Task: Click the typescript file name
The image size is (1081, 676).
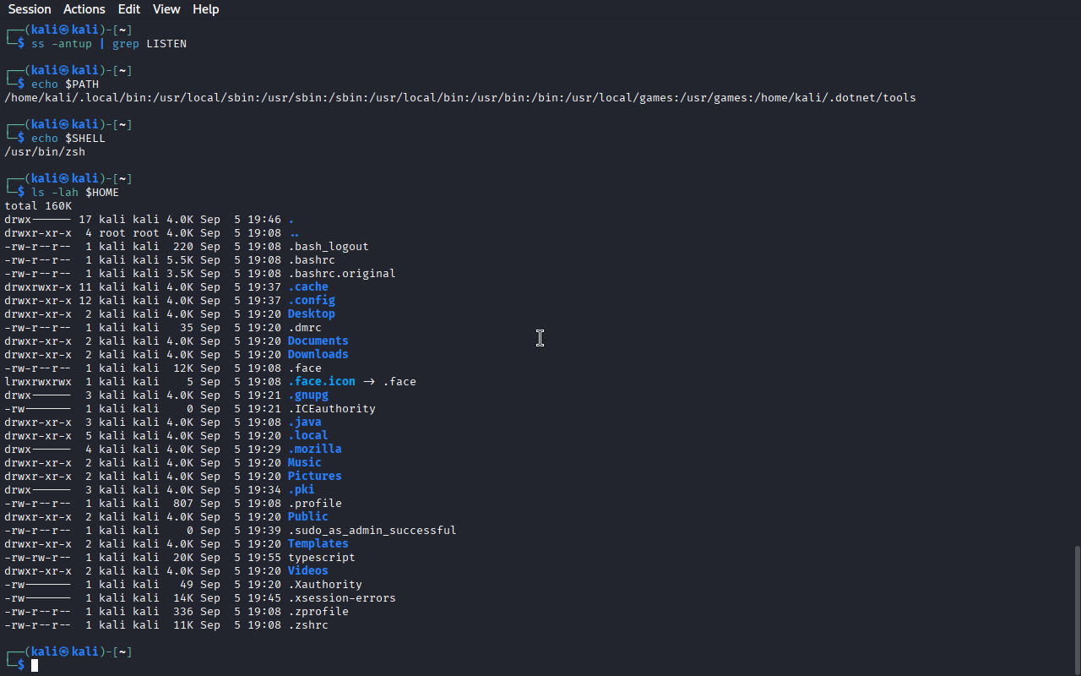Action: (322, 557)
